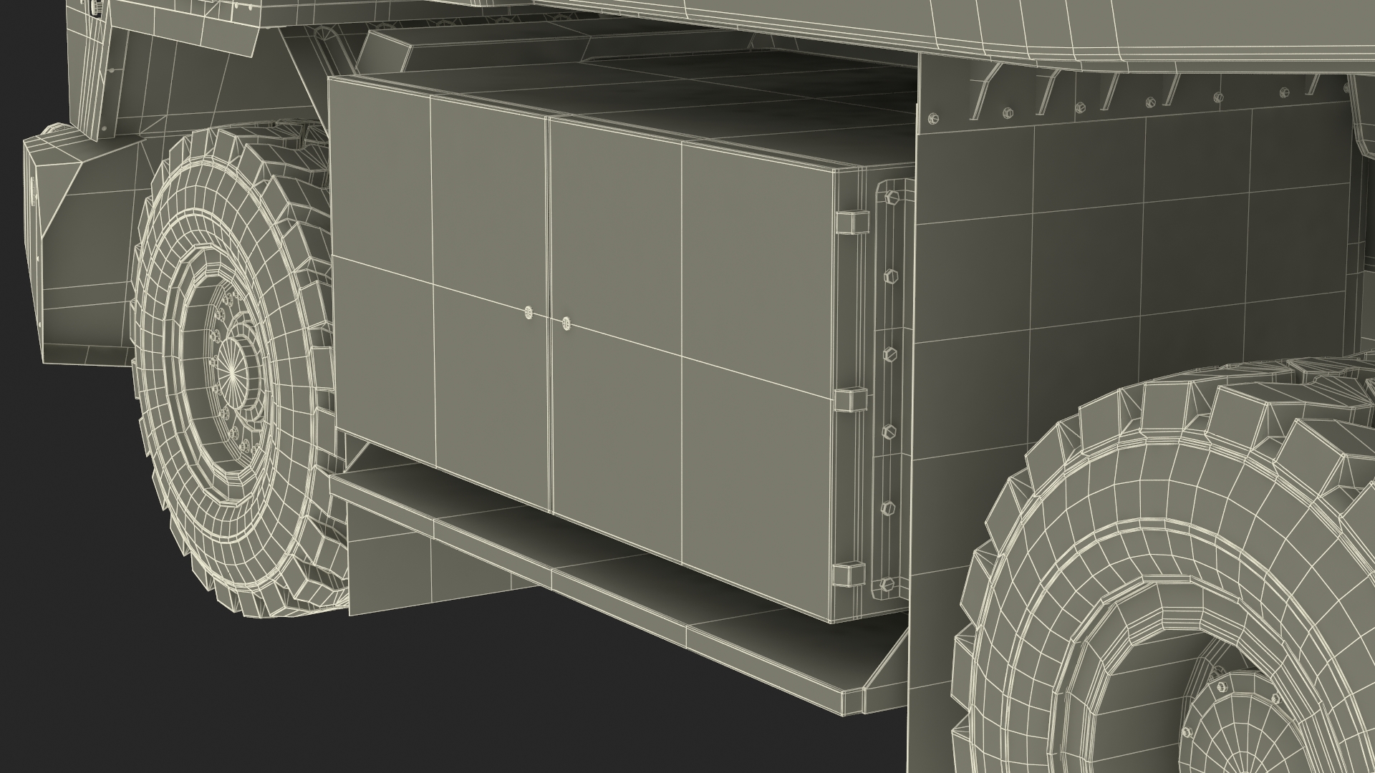Click the left door knob on cabinet
Image resolution: width=1375 pixels, height=773 pixels.
529,312
